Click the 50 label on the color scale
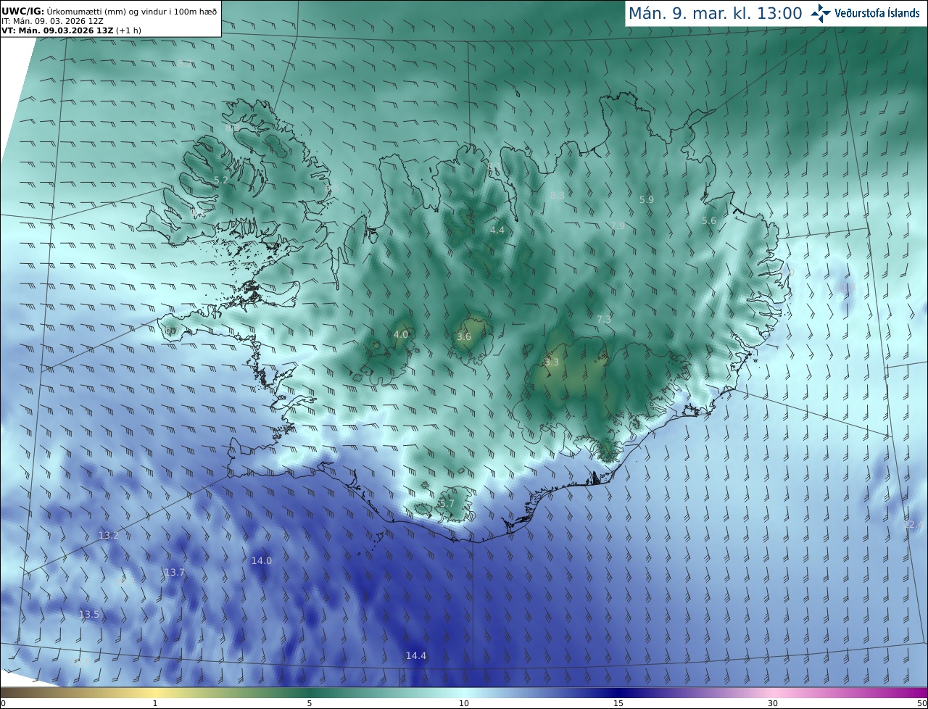928x709 pixels. [x=921, y=703]
